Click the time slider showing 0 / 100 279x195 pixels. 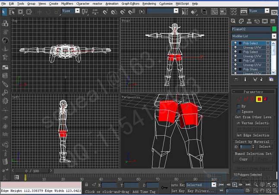(32, 171)
